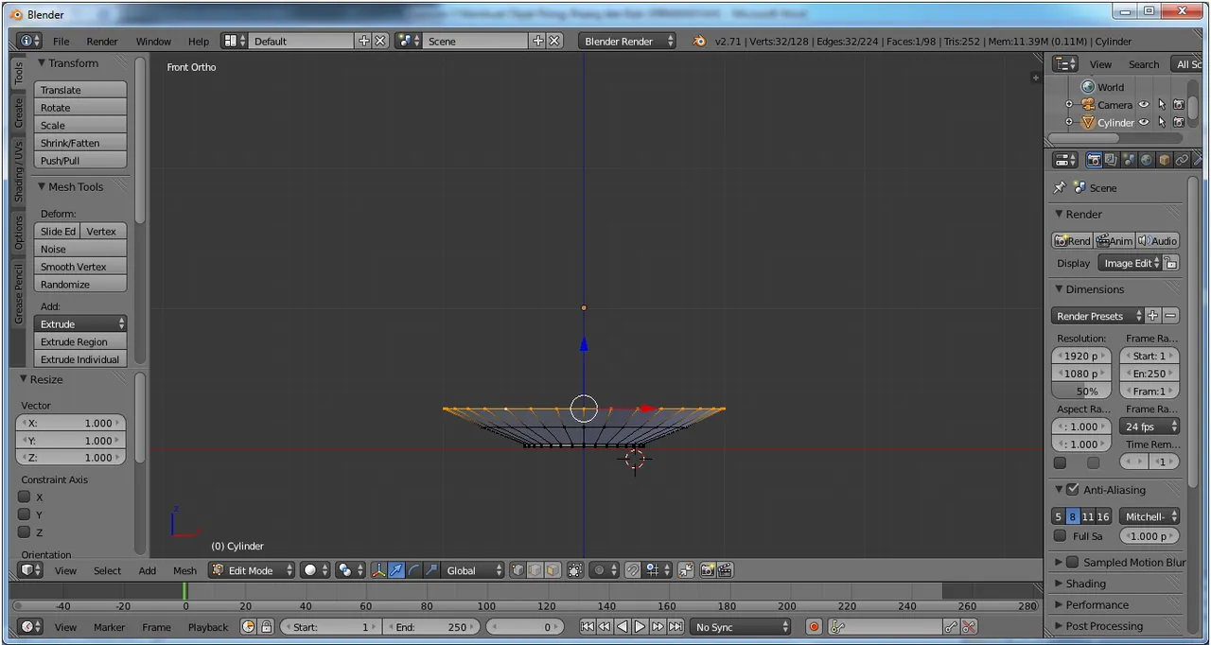Enable the Full Sample checkbox
The image size is (1211, 645).
[1060, 536]
